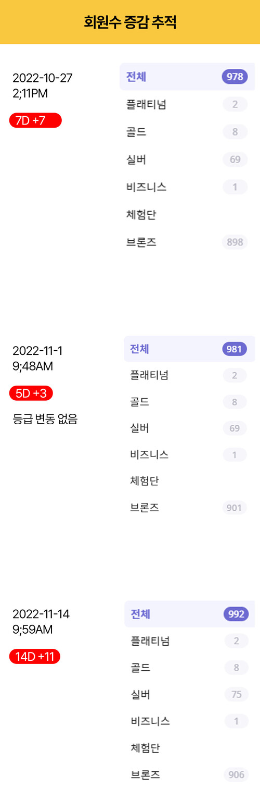Screen dimensions: 260x800
Task: Click the 992 count badge
Action: tap(236, 614)
